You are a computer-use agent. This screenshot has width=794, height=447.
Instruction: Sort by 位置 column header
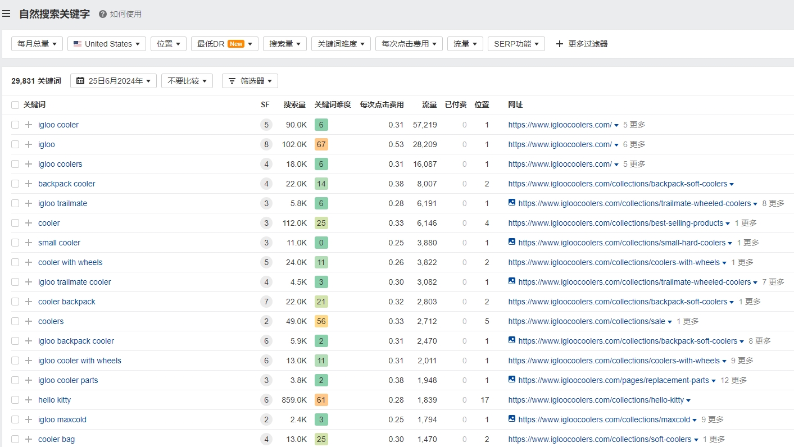point(482,105)
